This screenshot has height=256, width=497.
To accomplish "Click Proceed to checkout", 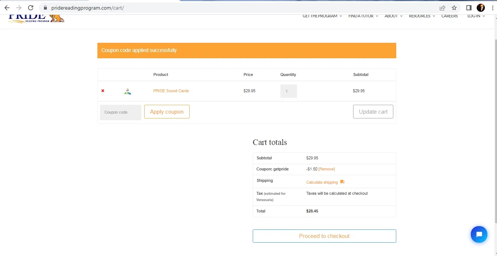I will pos(324,236).
